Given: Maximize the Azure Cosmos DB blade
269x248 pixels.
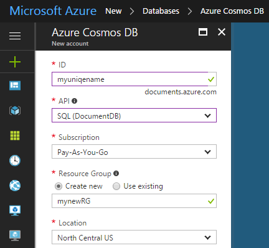Looking at the screenshot, I should (203, 32).
